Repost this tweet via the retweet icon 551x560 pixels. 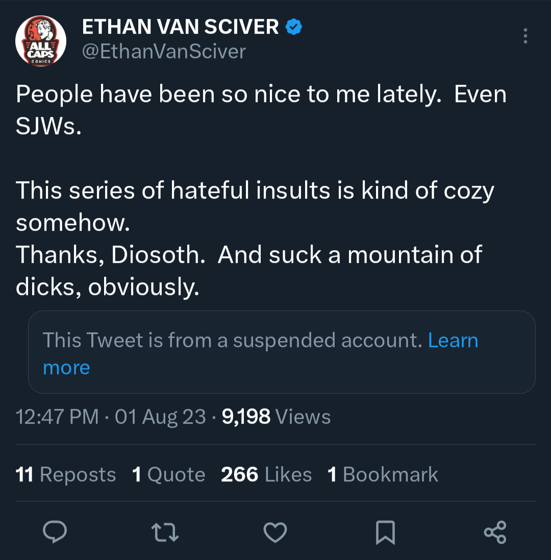click(x=166, y=532)
